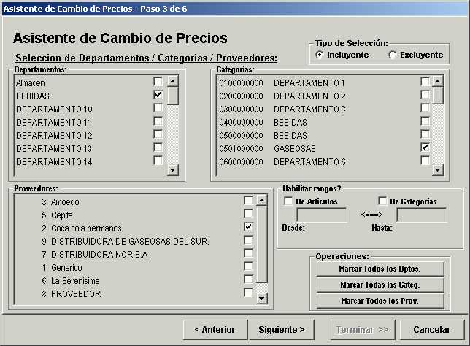
Task: Uncheck the BEBIDAS department checkbox
Action: coord(158,95)
